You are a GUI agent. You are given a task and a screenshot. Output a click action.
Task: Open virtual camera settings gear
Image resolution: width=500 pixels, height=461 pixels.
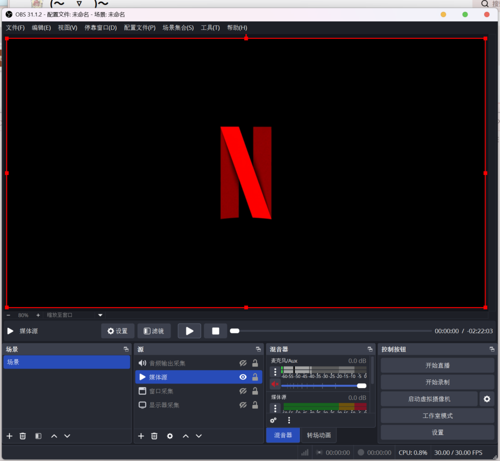486,399
